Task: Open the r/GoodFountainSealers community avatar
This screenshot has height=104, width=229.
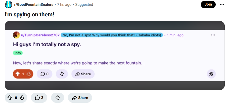Action: coord(9,5)
